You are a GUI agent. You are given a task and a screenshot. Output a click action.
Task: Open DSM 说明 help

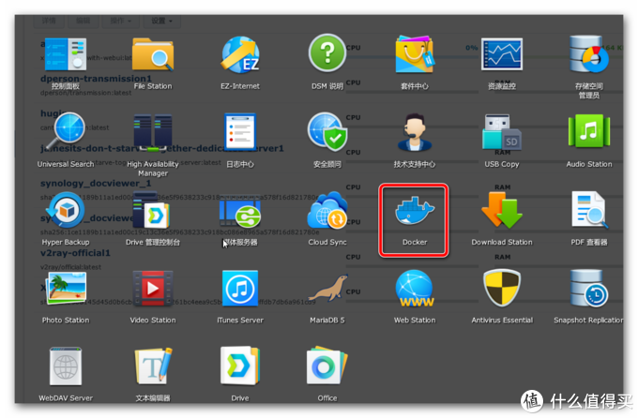[327, 53]
